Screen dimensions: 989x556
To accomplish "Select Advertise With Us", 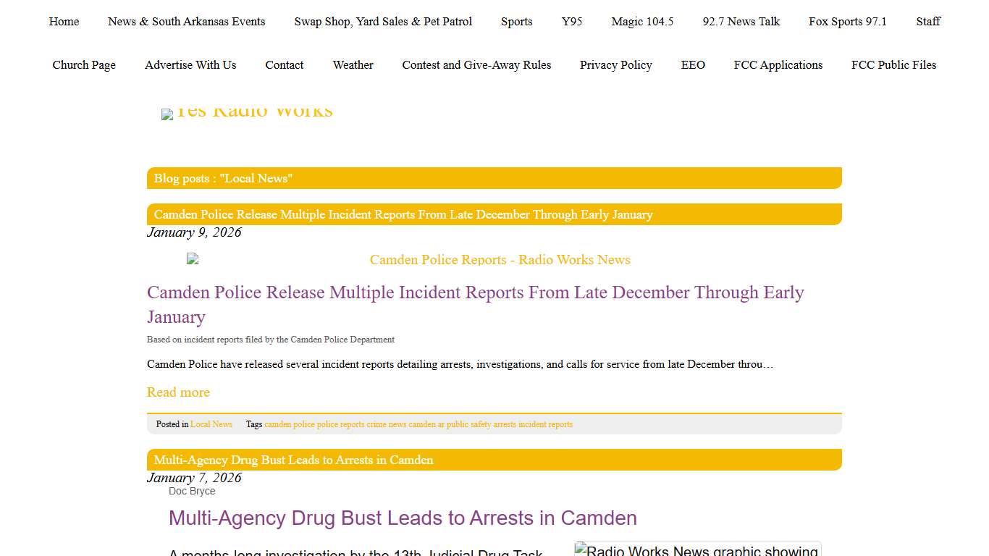I will 190,65.
